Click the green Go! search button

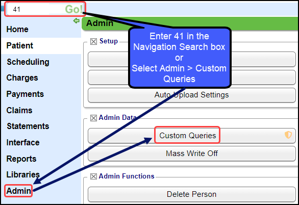(x=73, y=9)
